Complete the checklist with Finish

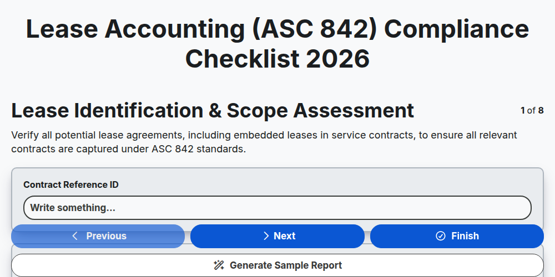[457, 236]
